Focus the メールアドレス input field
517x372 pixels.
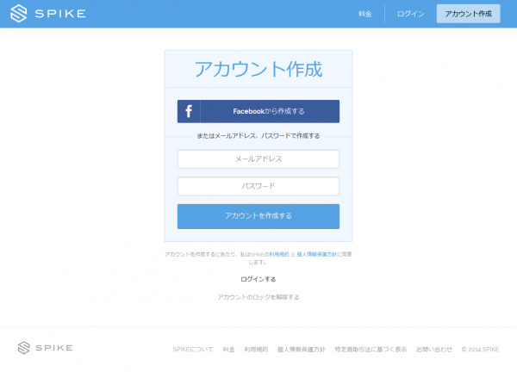[x=258, y=159]
